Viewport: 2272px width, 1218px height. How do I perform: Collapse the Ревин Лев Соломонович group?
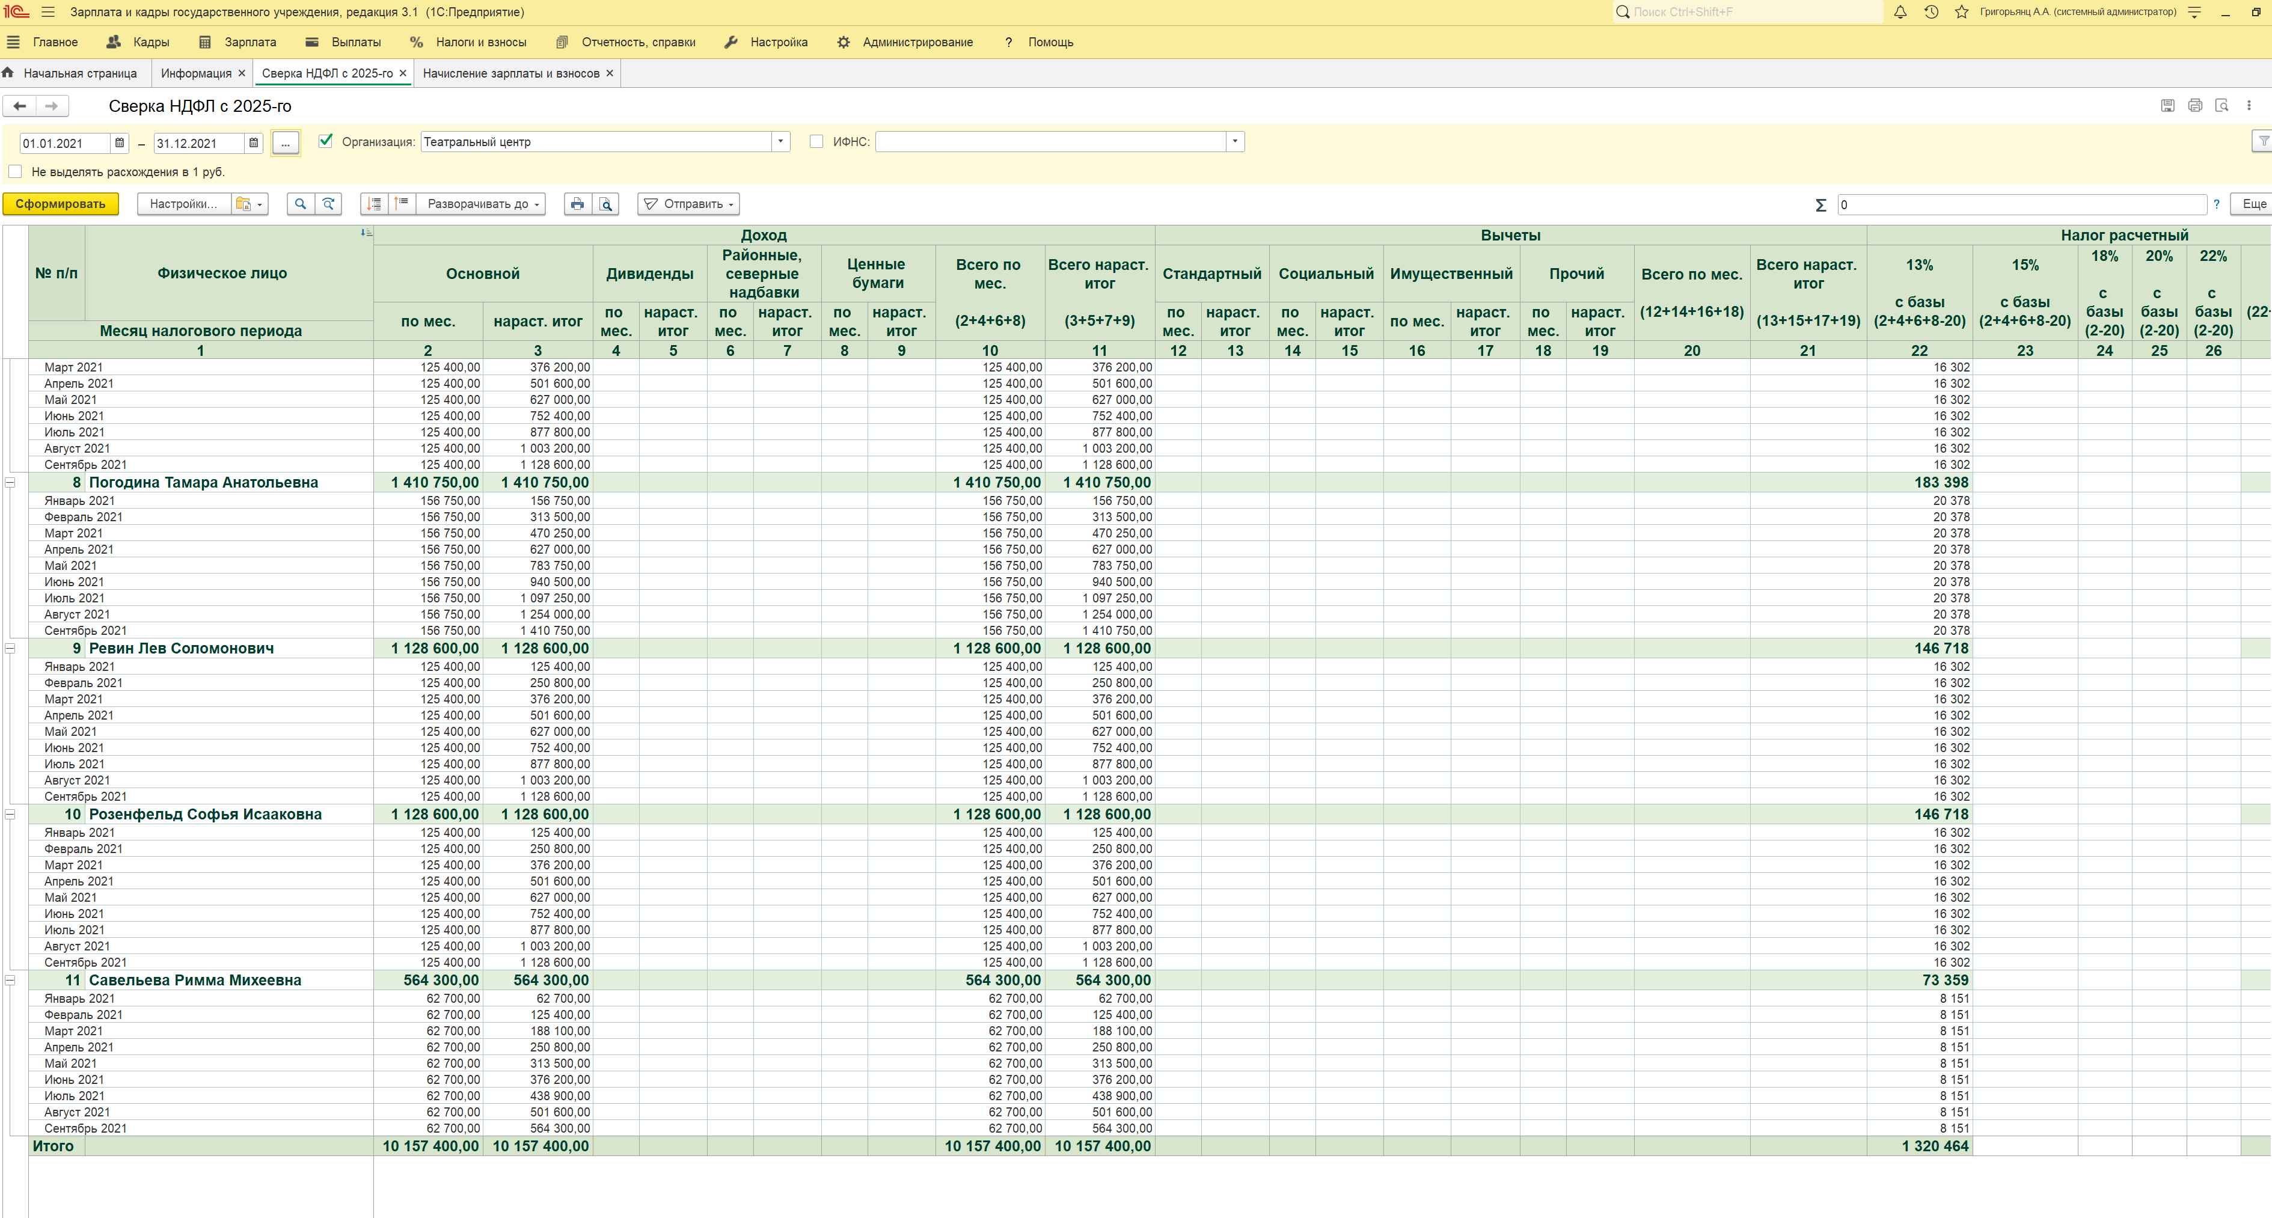(11, 648)
